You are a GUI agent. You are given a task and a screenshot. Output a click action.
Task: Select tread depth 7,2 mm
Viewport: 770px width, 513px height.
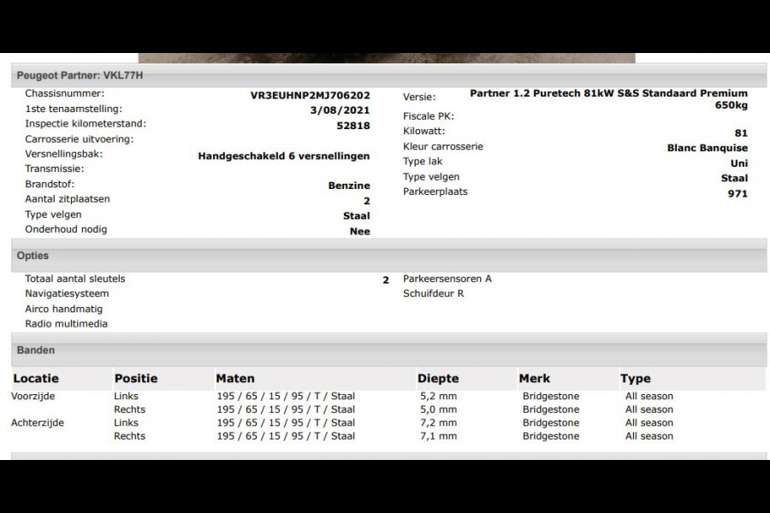click(x=439, y=422)
